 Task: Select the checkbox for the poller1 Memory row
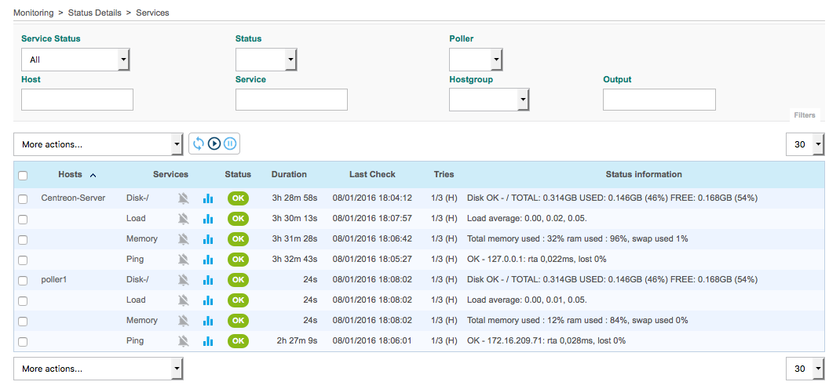pos(23,322)
